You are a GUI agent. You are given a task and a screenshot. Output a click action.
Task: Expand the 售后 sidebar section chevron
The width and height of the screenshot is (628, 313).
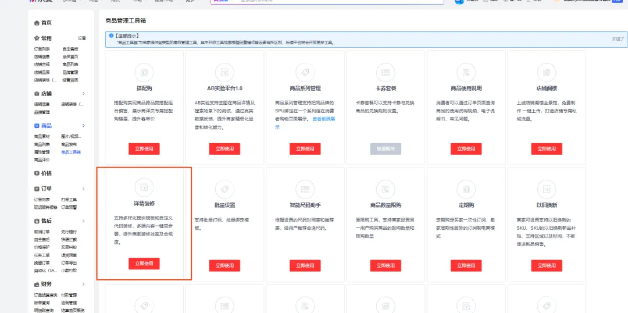[84, 221]
